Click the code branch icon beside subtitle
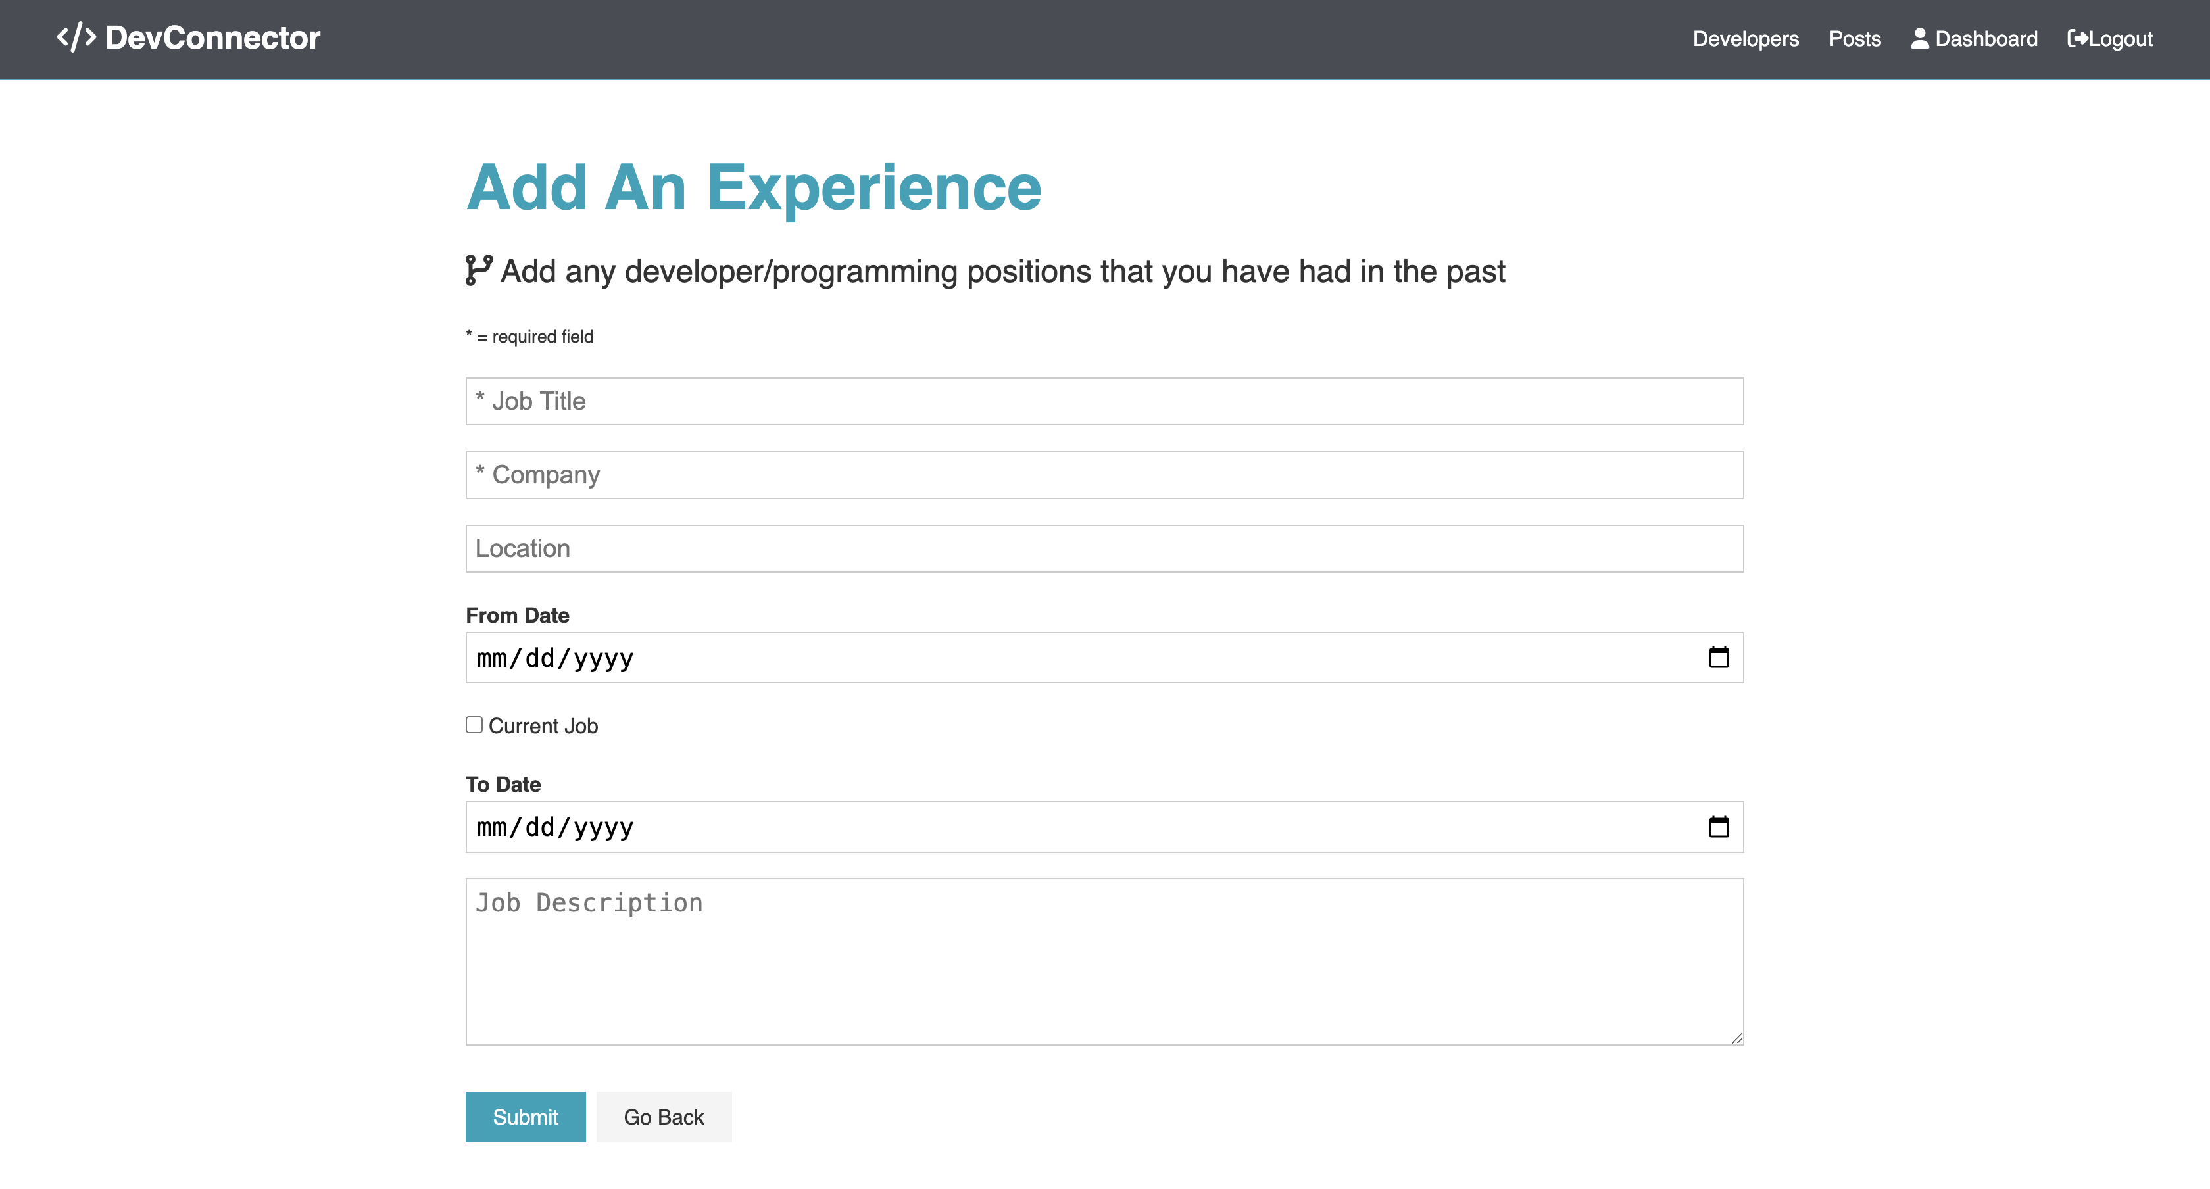2210x1189 pixels. point(479,270)
